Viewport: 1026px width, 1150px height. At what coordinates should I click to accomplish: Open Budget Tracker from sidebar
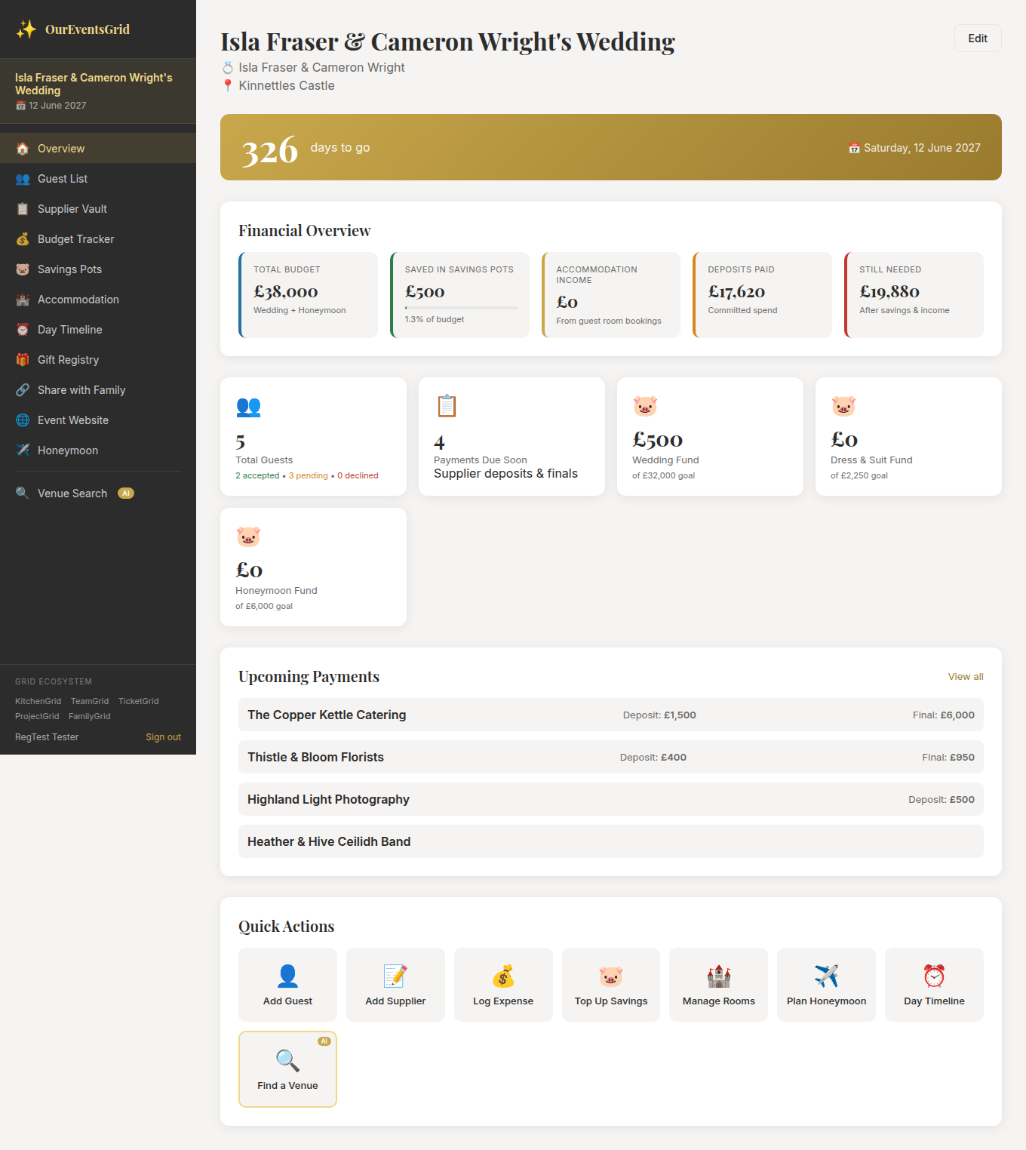pyautogui.click(x=98, y=239)
